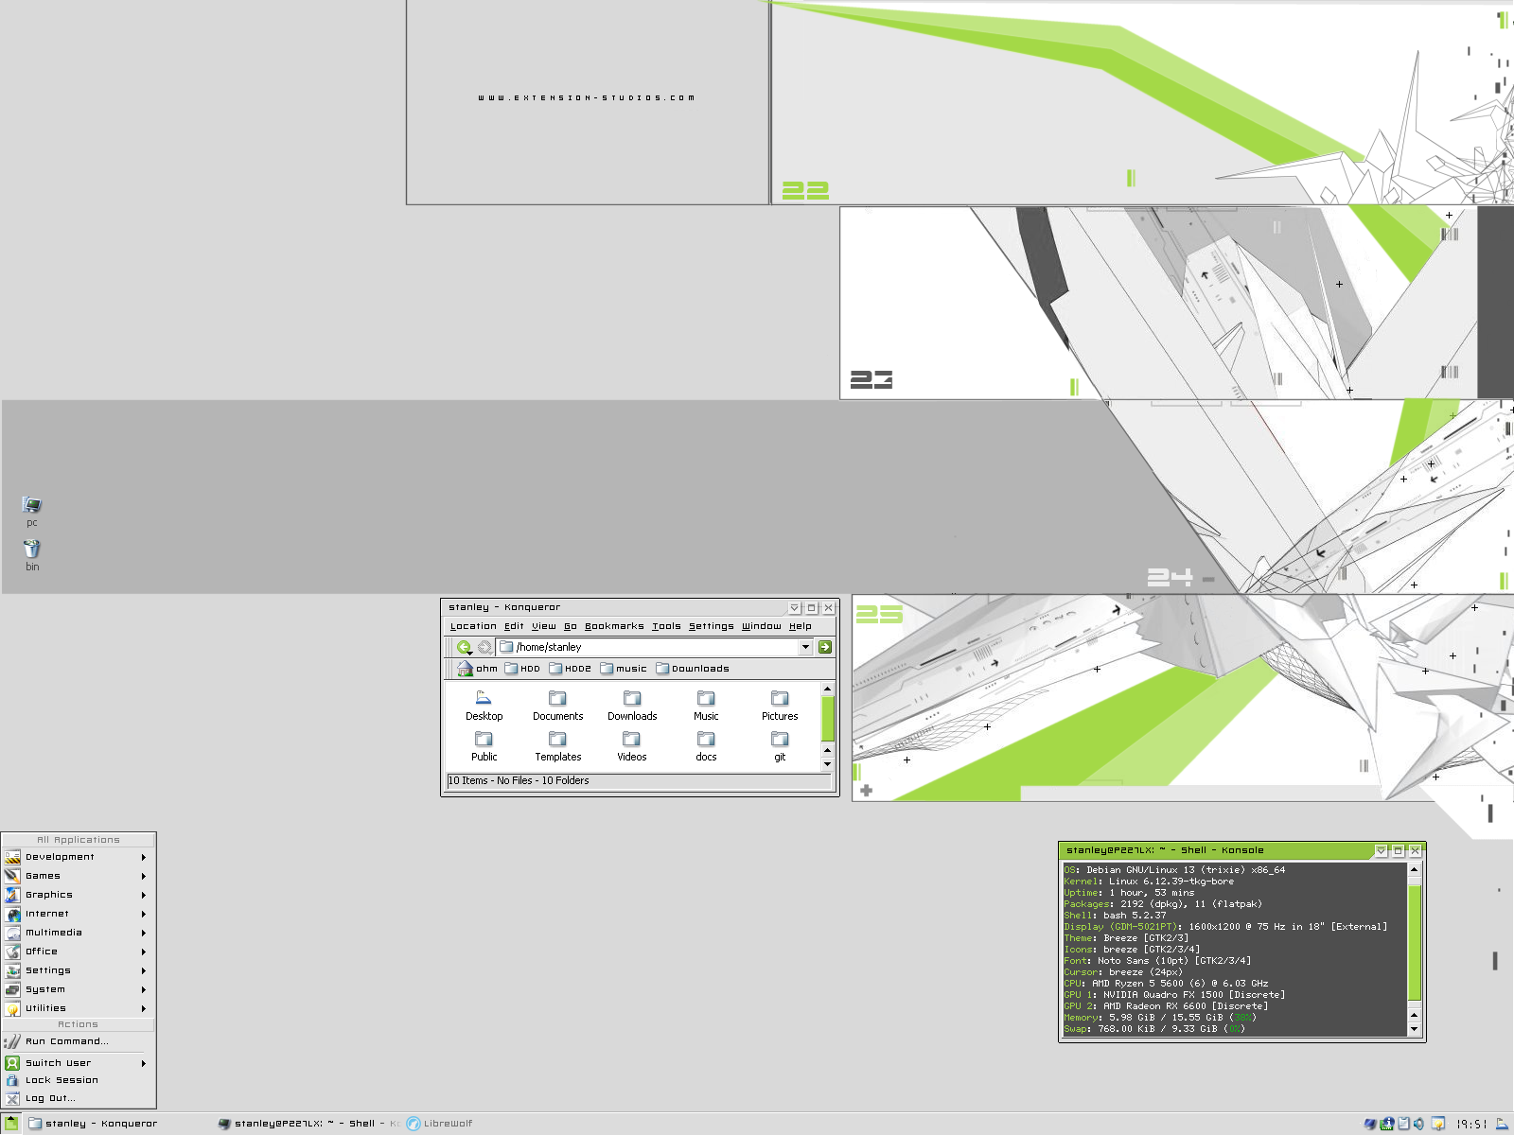Expand the Multimedia submenu

point(79,933)
